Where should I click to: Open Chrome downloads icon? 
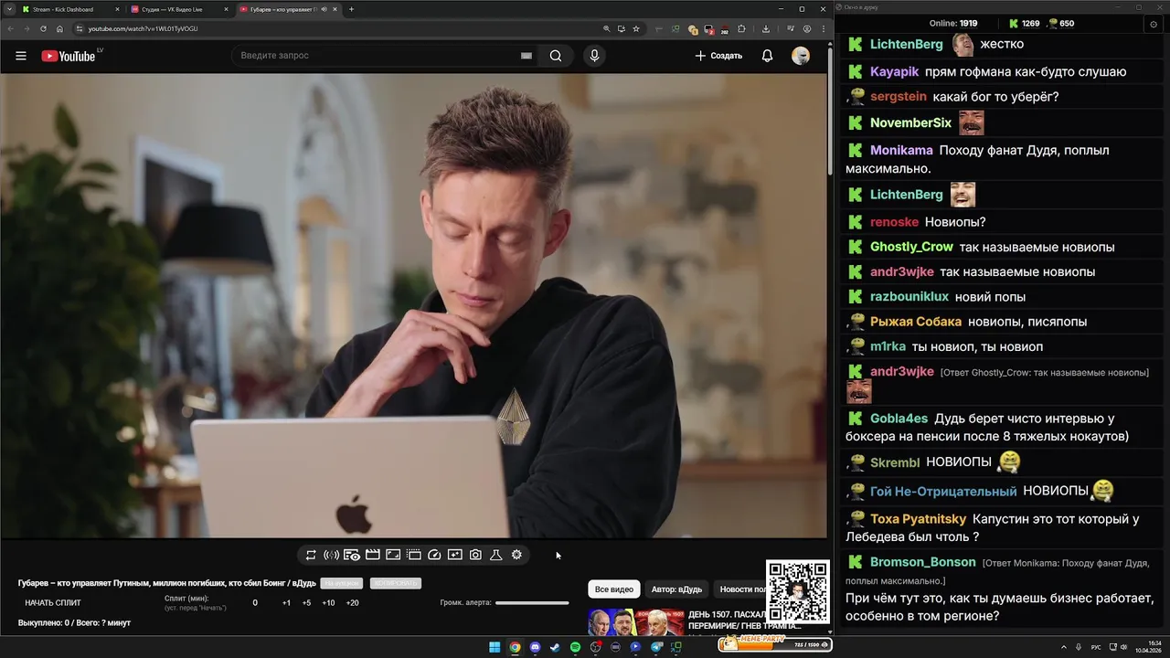point(766,28)
